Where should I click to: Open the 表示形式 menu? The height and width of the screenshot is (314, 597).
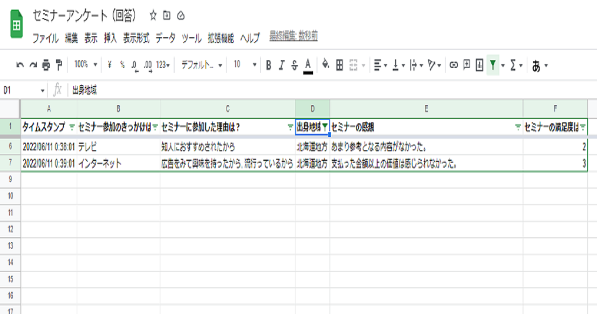pyautogui.click(x=136, y=38)
